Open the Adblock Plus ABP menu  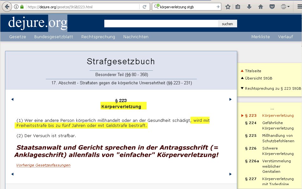tap(285, 7)
